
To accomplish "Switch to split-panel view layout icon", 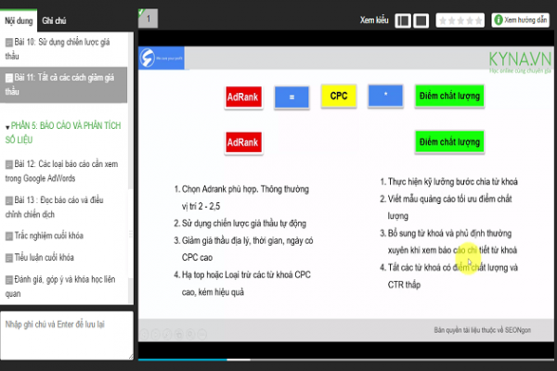I will click(404, 19).
